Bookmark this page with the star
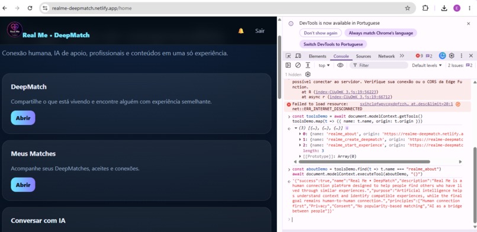 407,8
